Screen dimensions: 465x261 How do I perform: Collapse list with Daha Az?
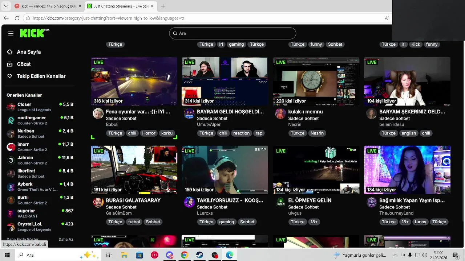click(66, 239)
